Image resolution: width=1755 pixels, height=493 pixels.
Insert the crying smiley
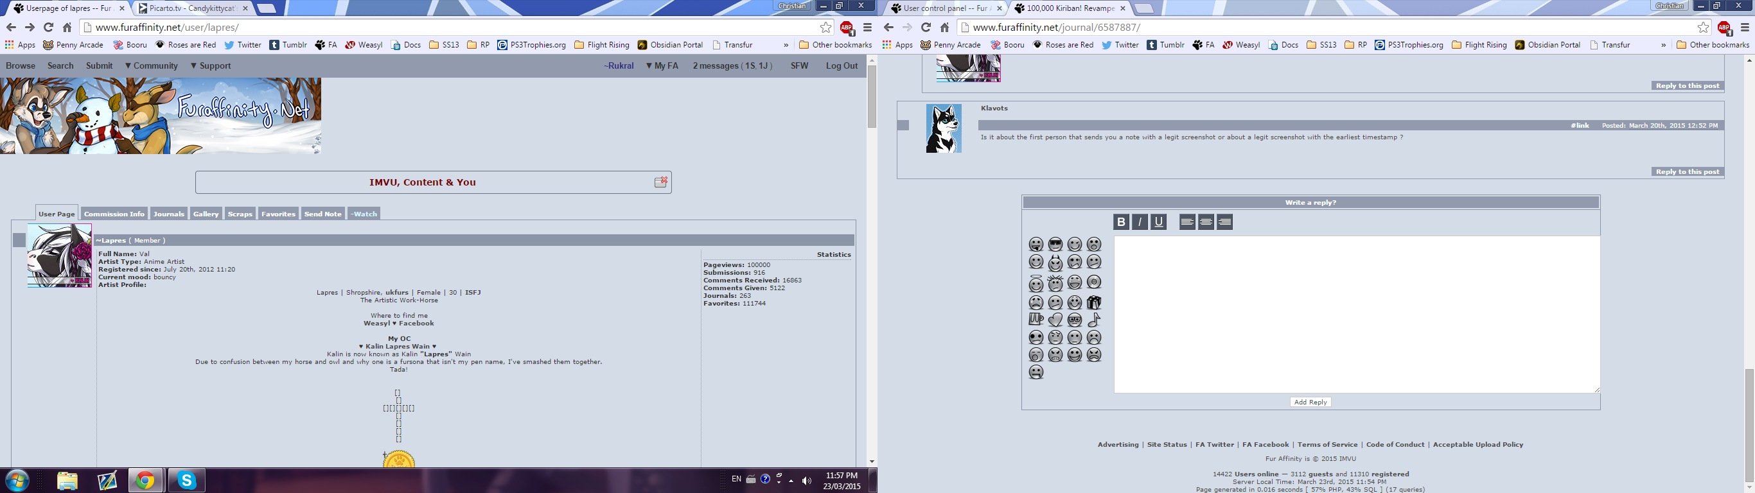pyautogui.click(x=1036, y=302)
